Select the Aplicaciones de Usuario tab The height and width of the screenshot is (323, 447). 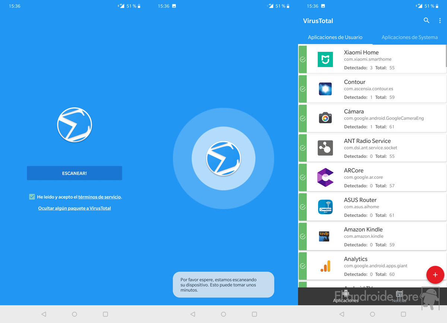coord(335,37)
